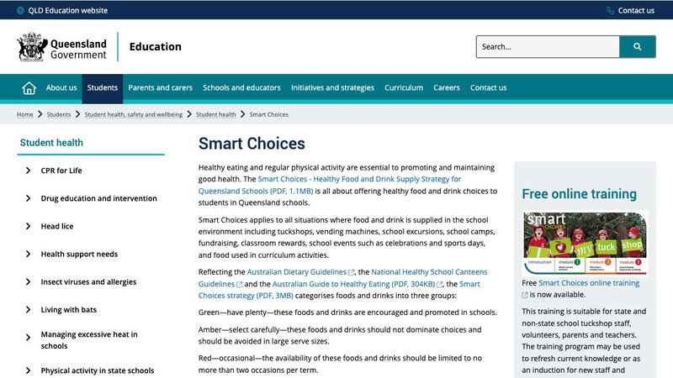Image resolution: width=673 pixels, height=378 pixels.
Task: Open National Healthy School Canteens Guidelines link
Action: [x=429, y=272]
